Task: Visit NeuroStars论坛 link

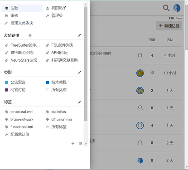Action: [x=21, y=60]
